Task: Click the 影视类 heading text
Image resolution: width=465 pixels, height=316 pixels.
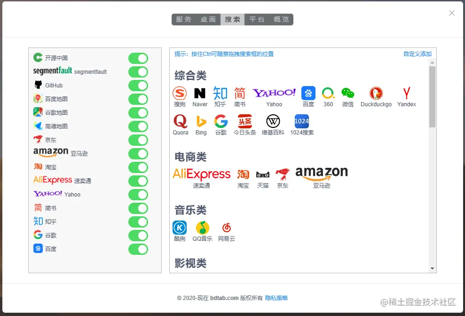Action: (190, 263)
